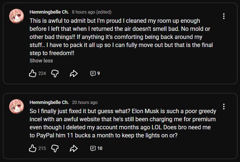Click the avatar on the first post
This screenshot has height=162, width=240.
point(17,17)
